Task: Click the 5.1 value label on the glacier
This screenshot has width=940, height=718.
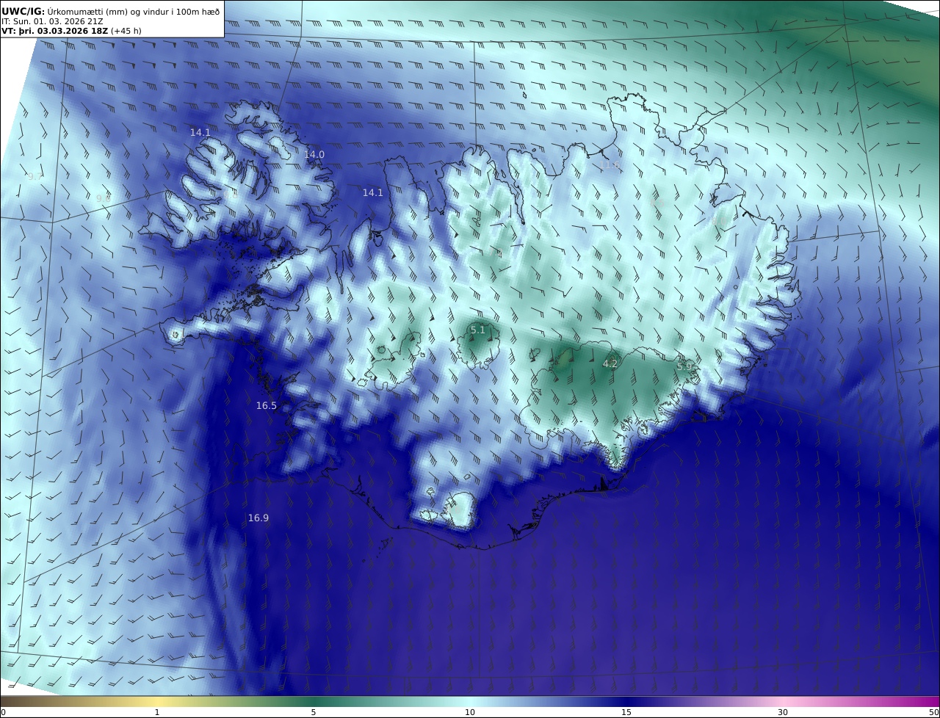Action: (x=478, y=330)
